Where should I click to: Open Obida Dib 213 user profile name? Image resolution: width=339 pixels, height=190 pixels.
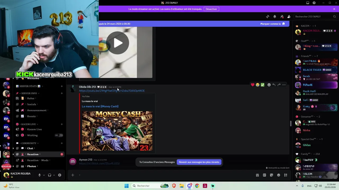click(x=87, y=87)
